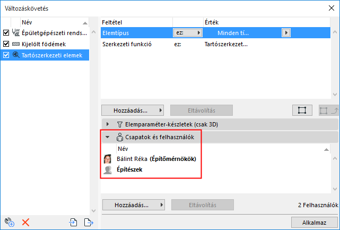Image resolution: width=340 pixels, height=230 pixels.
Task: Click scroll-down arrow of the left list
Action: click(x=93, y=211)
